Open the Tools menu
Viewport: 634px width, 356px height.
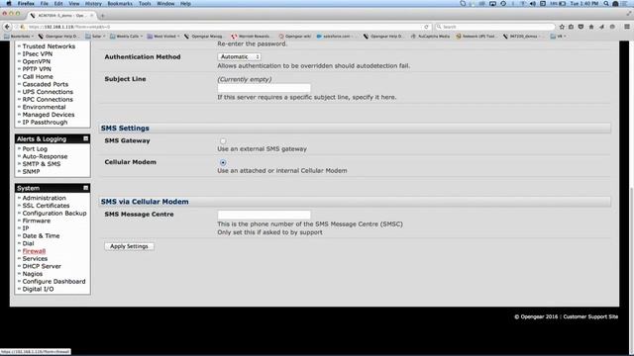(145, 3)
